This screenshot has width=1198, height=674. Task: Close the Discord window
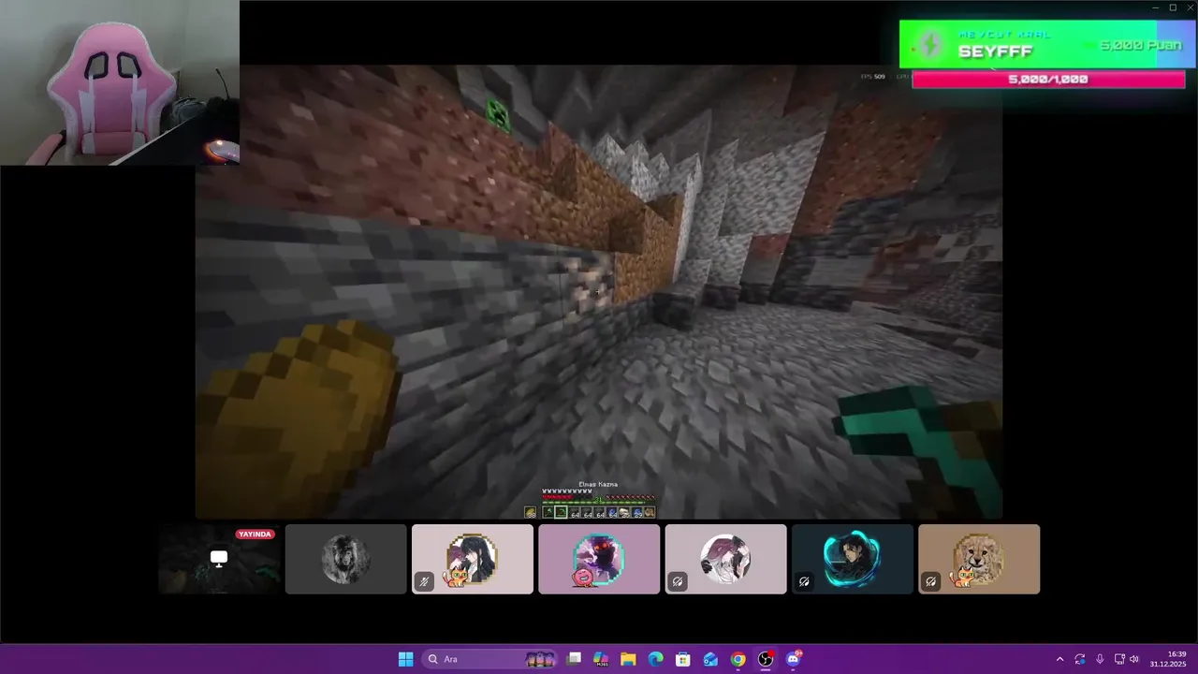tap(1190, 7)
